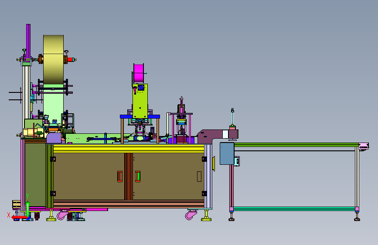Screen dimensions: 378x245
Task: Click the green Y axis arrow of the triad
Action: pos(28,209)
